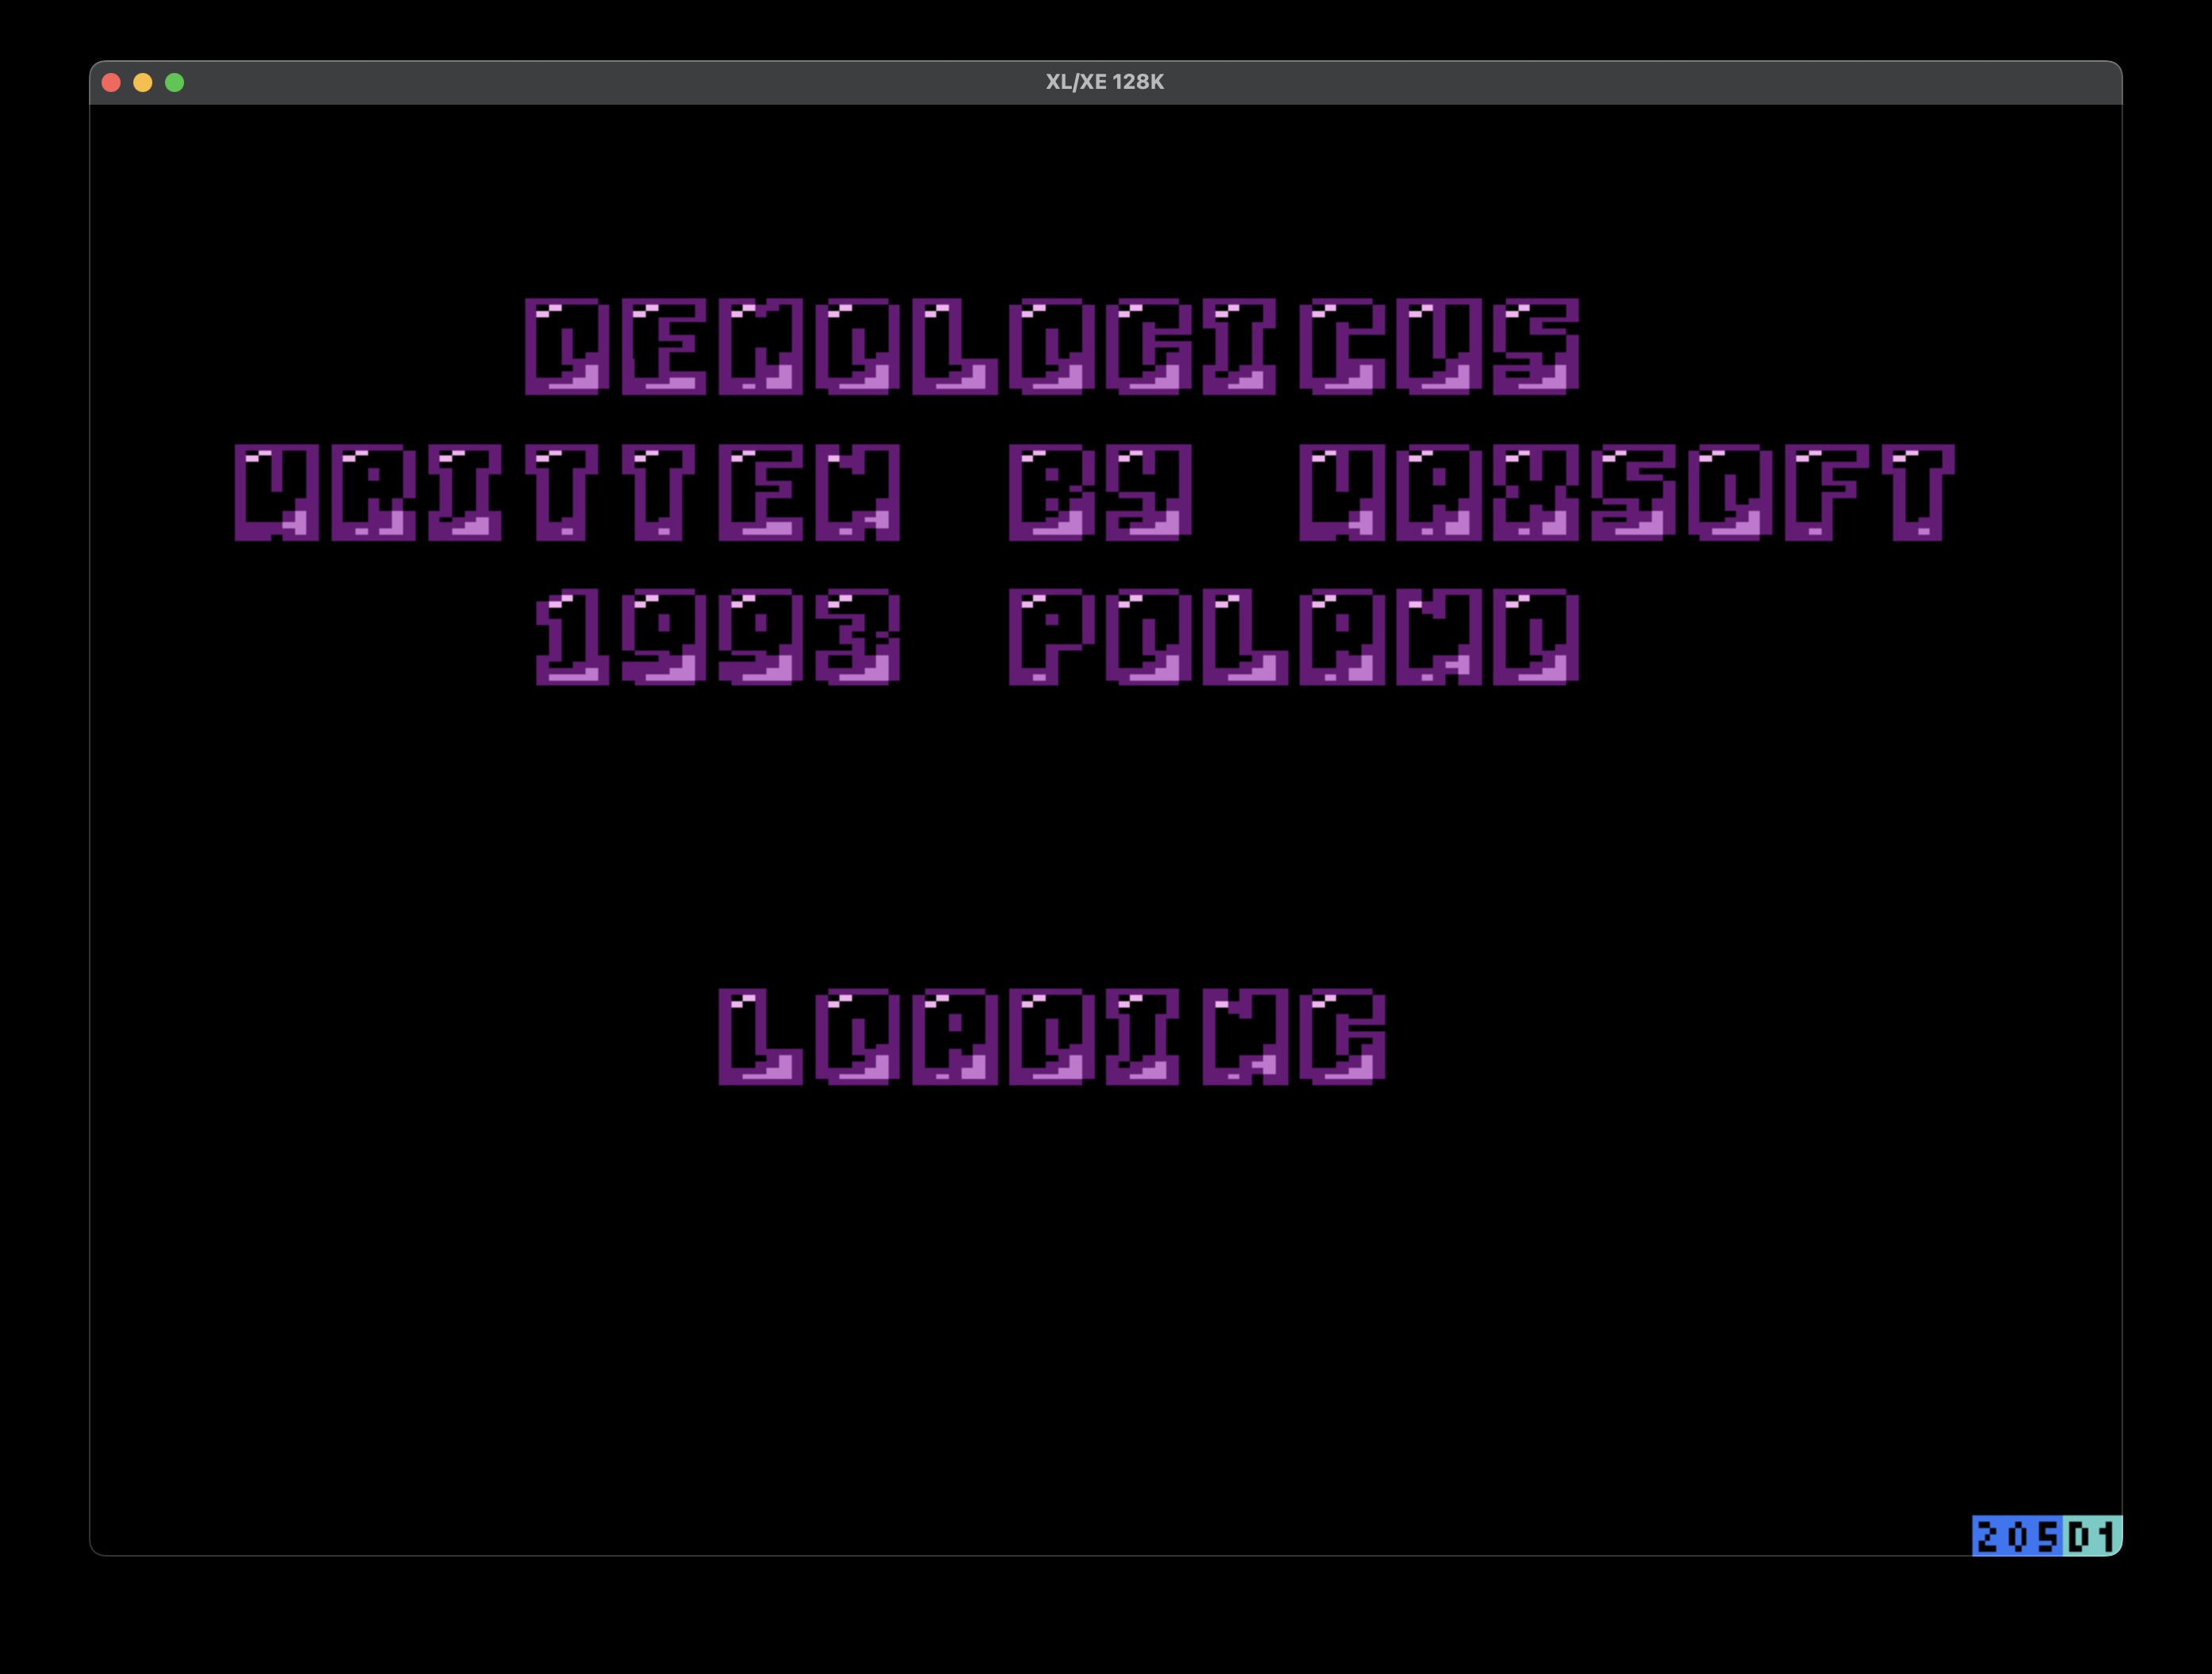Click the final T of WAWSOFT

click(1918, 492)
